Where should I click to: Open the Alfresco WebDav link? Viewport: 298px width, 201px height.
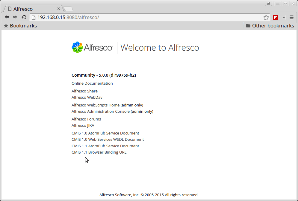click(x=87, y=97)
